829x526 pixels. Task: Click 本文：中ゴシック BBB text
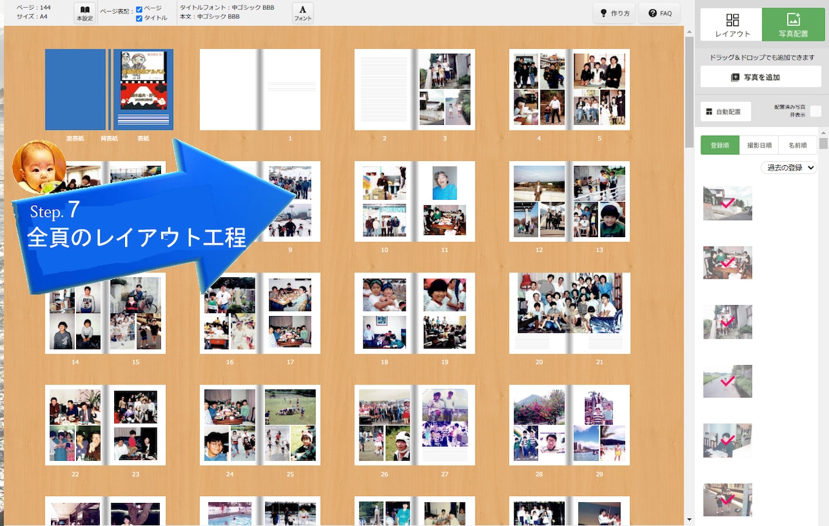tap(209, 17)
